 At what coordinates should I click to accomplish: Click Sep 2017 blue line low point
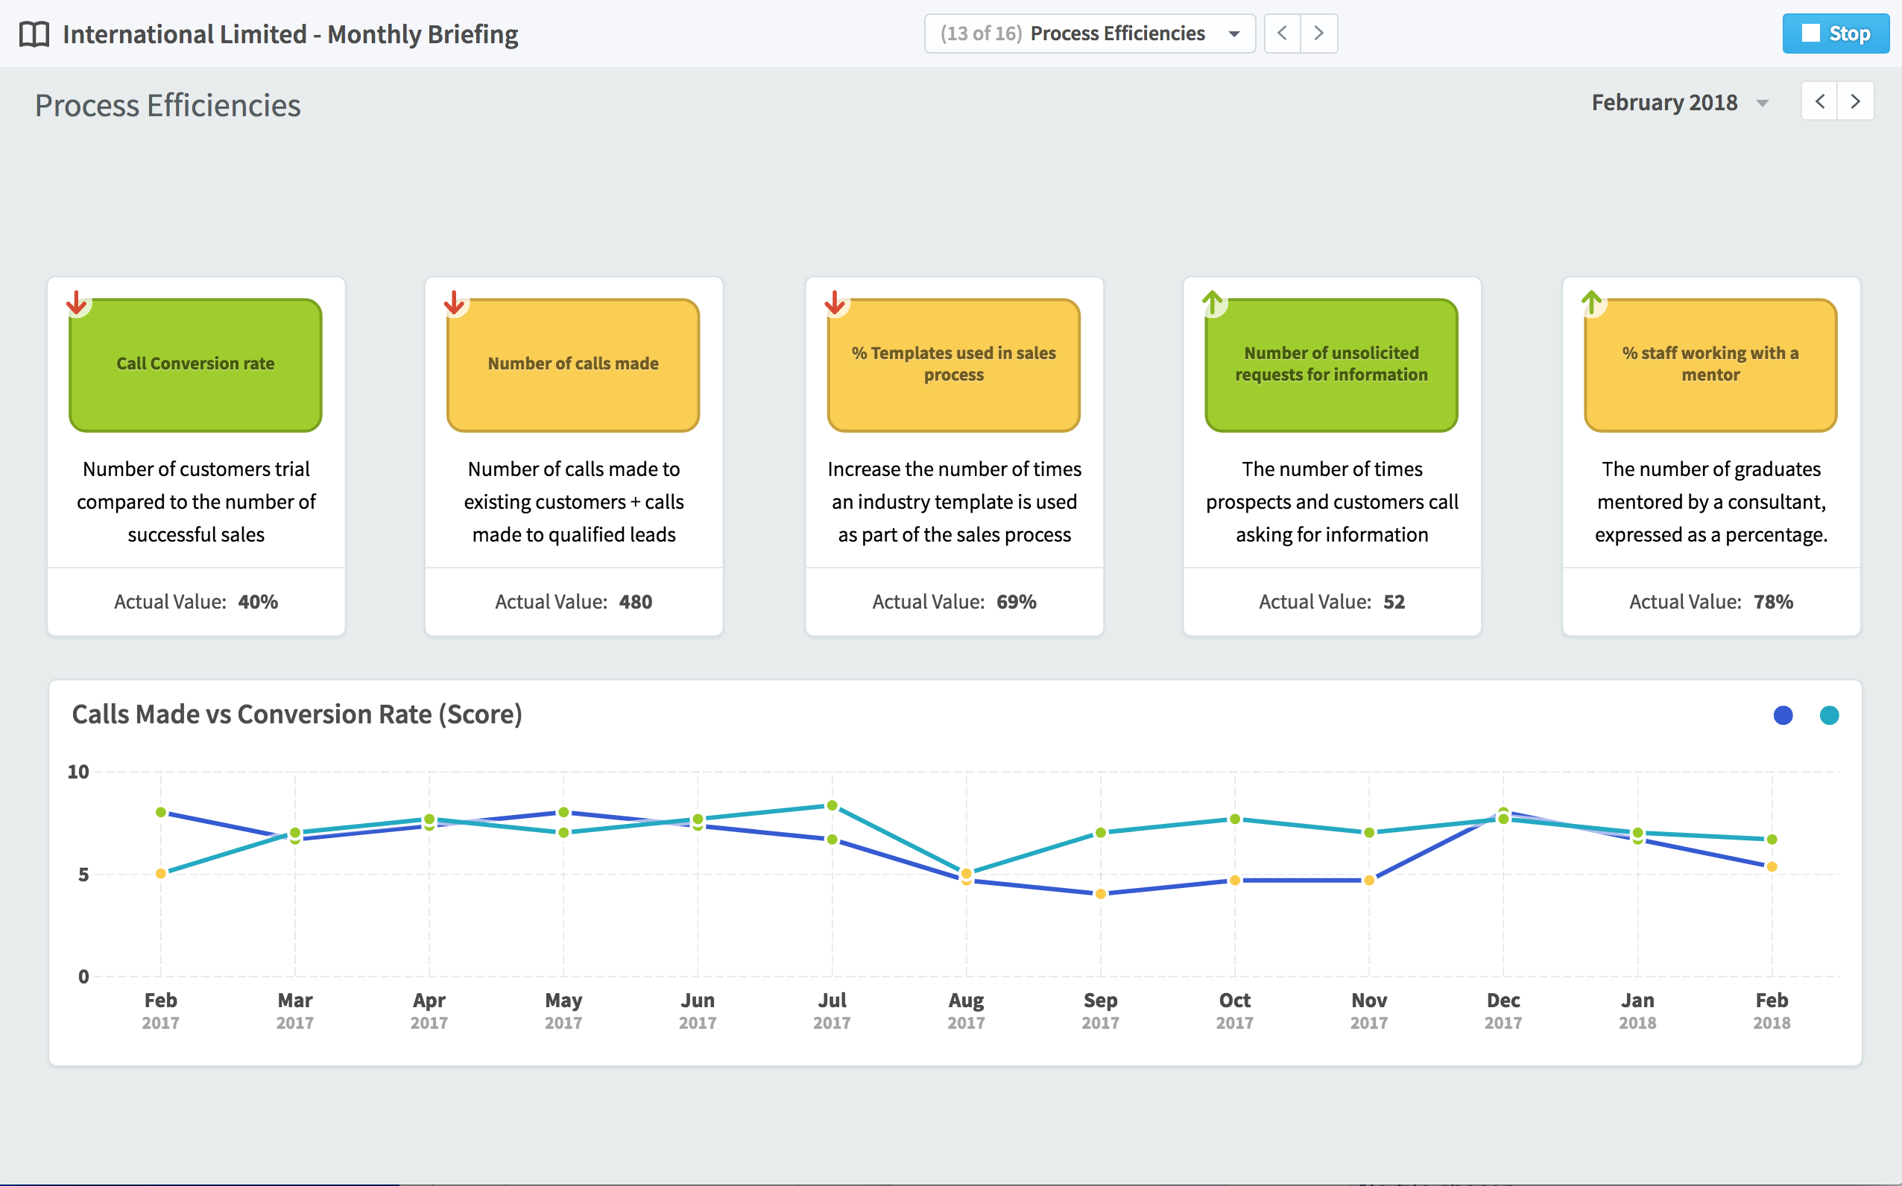pyautogui.click(x=1100, y=893)
